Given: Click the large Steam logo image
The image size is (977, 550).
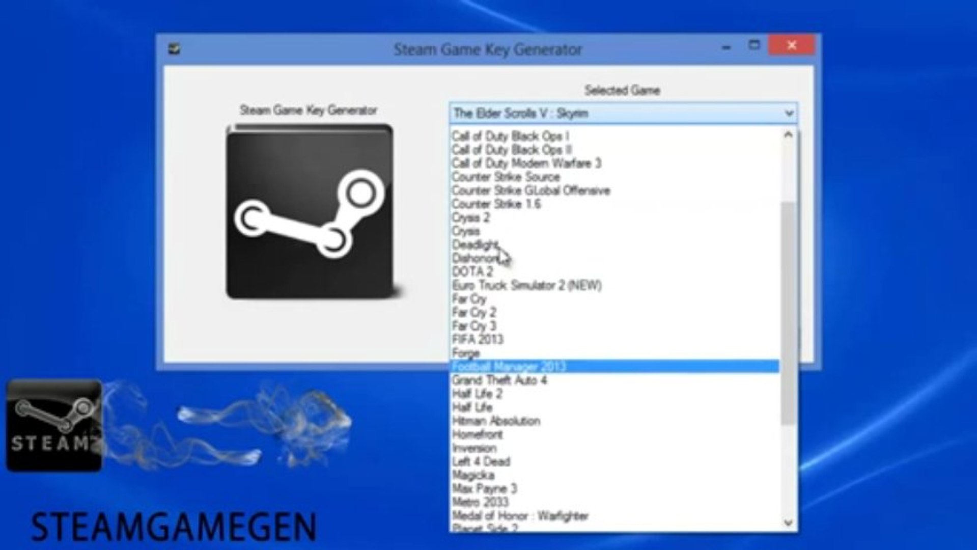Looking at the screenshot, I should (x=311, y=211).
